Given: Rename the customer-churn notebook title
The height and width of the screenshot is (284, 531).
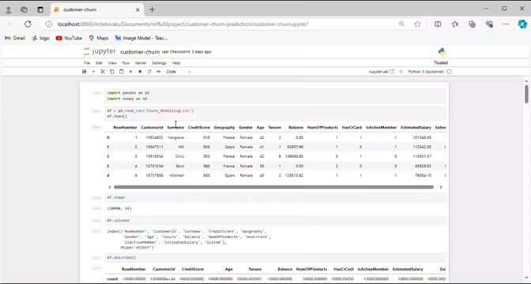Looking at the screenshot, I should point(140,52).
